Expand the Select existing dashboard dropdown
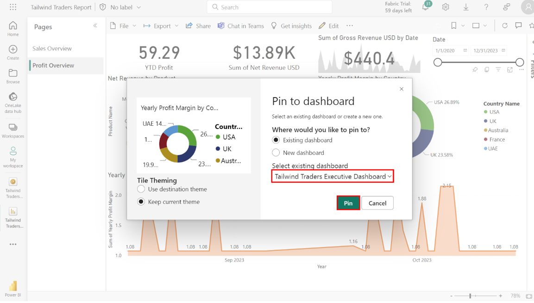Screen dimensions: 534x303 pyautogui.click(x=333, y=176)
